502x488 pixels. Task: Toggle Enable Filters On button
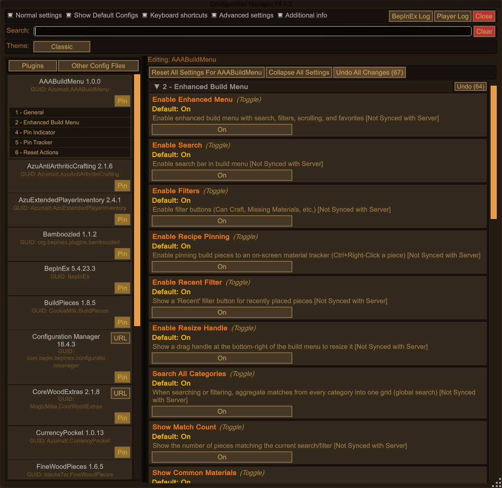click(x=222, y=221)
